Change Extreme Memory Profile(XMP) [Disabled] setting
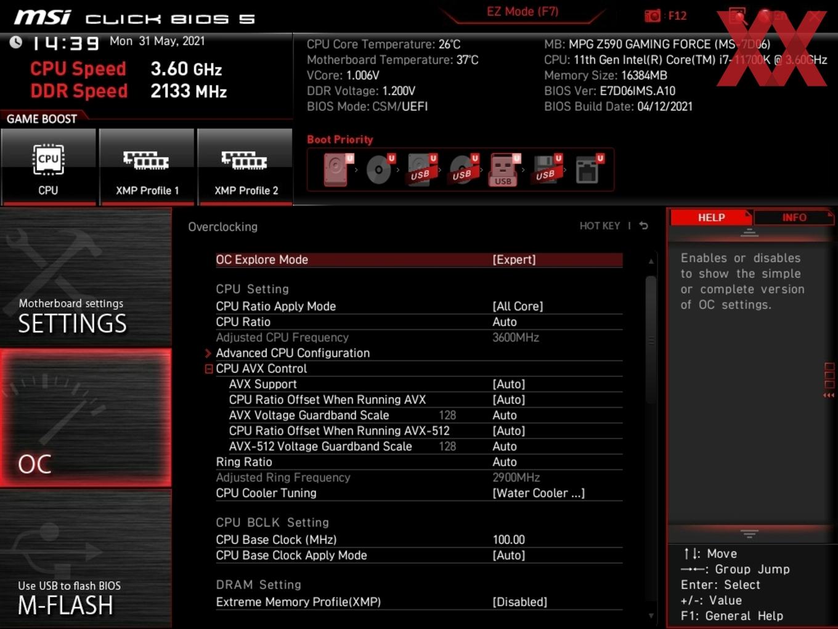Viewport: 838px width, 629px height. [x=419, y=602]
